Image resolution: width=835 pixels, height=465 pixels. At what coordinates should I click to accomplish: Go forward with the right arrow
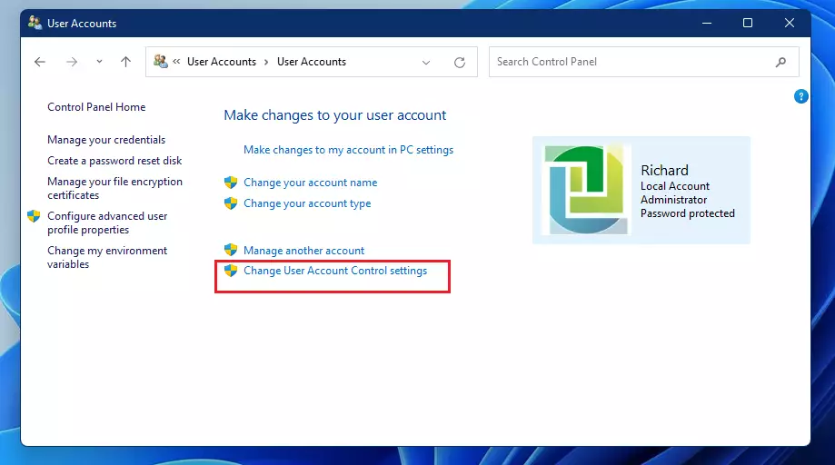pyautogui.click(x=72, y=62)
